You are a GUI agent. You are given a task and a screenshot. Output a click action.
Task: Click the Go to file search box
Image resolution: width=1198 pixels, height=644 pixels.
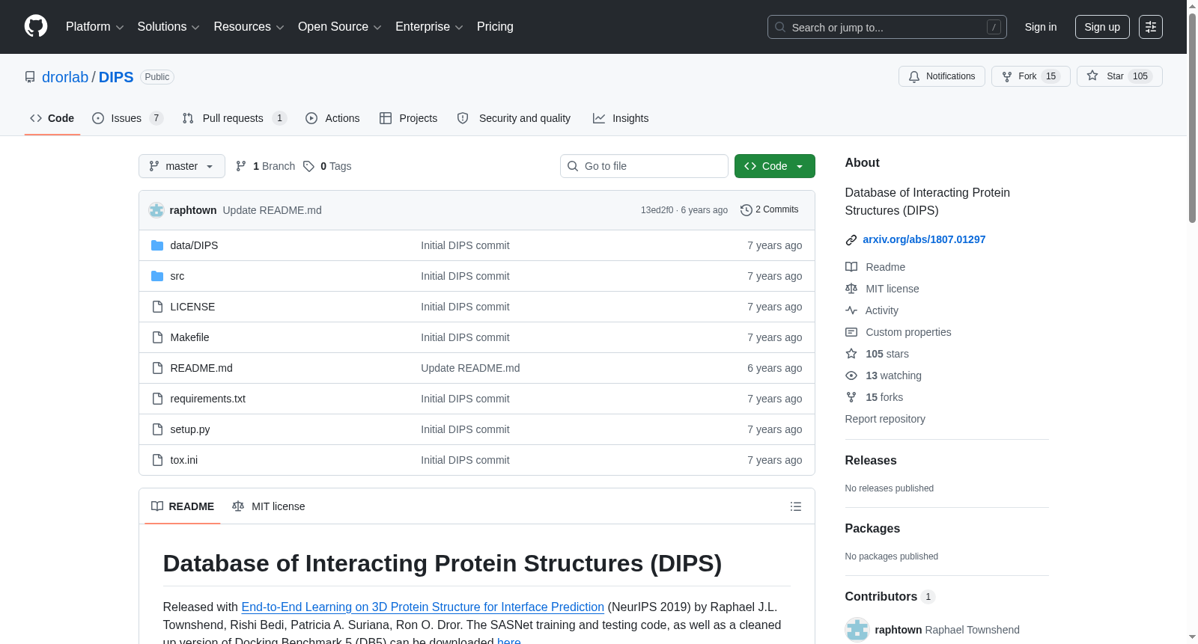pyautogui.click(x=644, y=166)
